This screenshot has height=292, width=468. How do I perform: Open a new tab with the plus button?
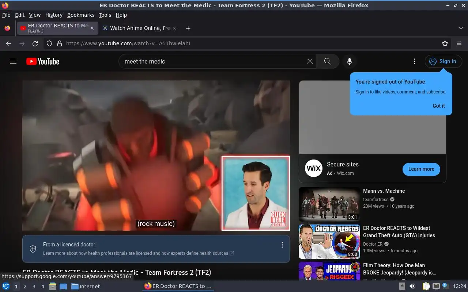[188, 28]
